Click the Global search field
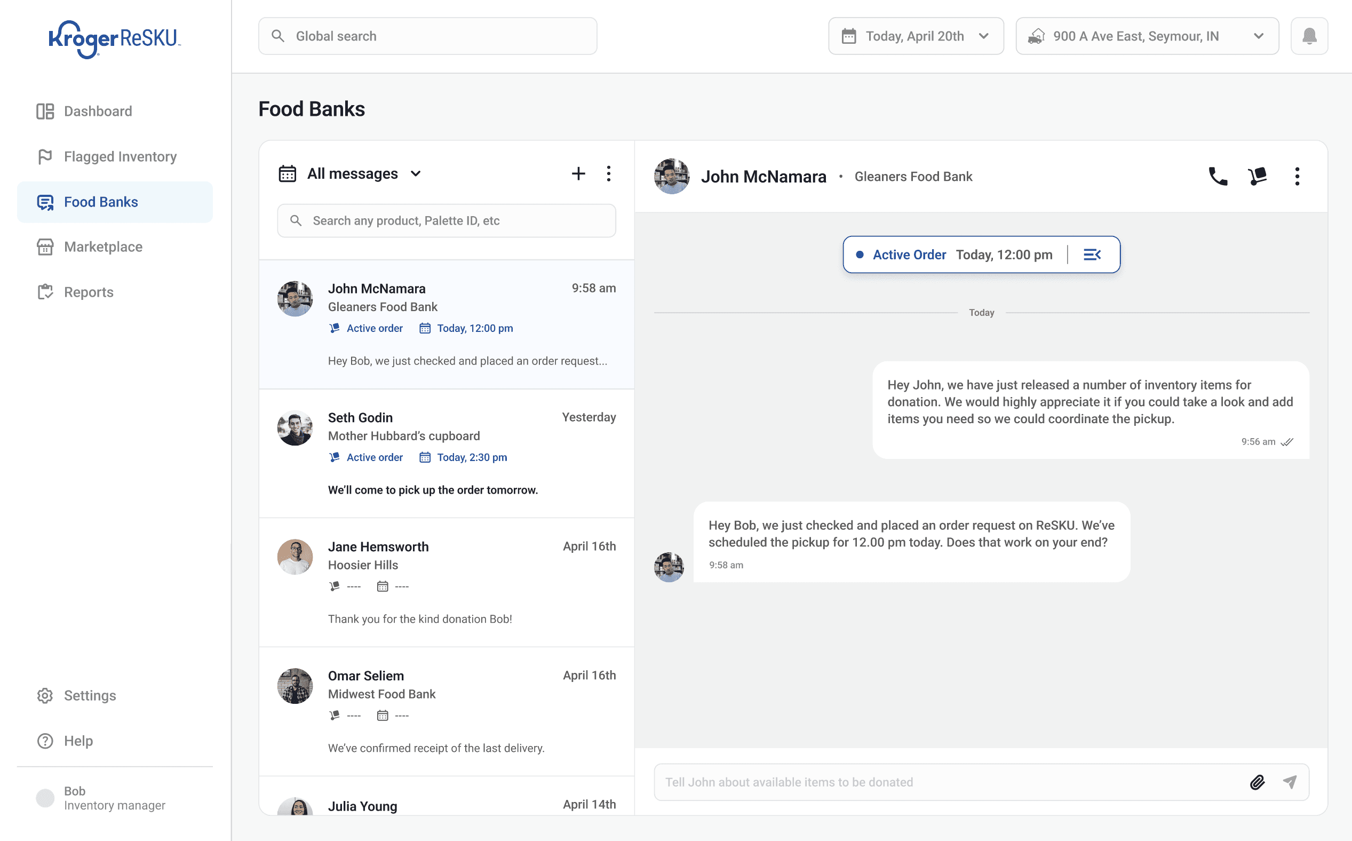Screen dimensions: 1352x841 [x=428, y=36]
